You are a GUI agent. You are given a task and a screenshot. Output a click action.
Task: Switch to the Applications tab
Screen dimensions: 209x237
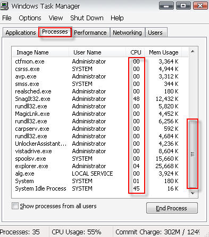[21, 33]
